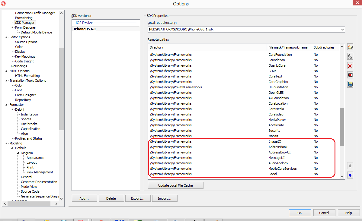
Task: Click the grayed move-up arrow icon
Action: coord(350,166)
